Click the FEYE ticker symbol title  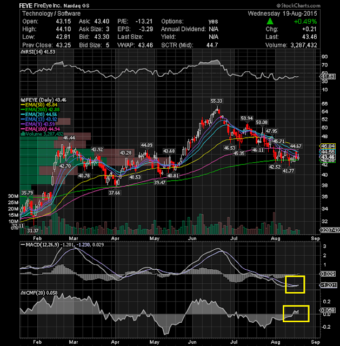pyautogui.click(x=26, y=5)
